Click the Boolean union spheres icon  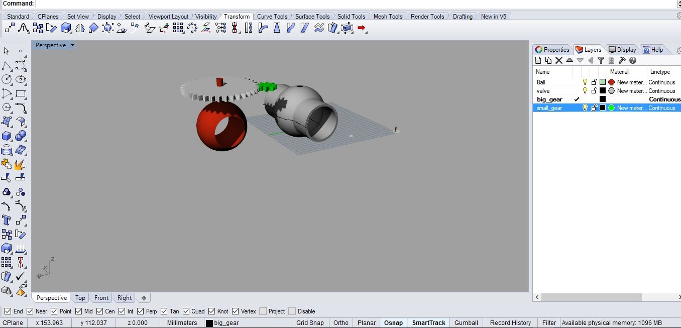(21, 136)
